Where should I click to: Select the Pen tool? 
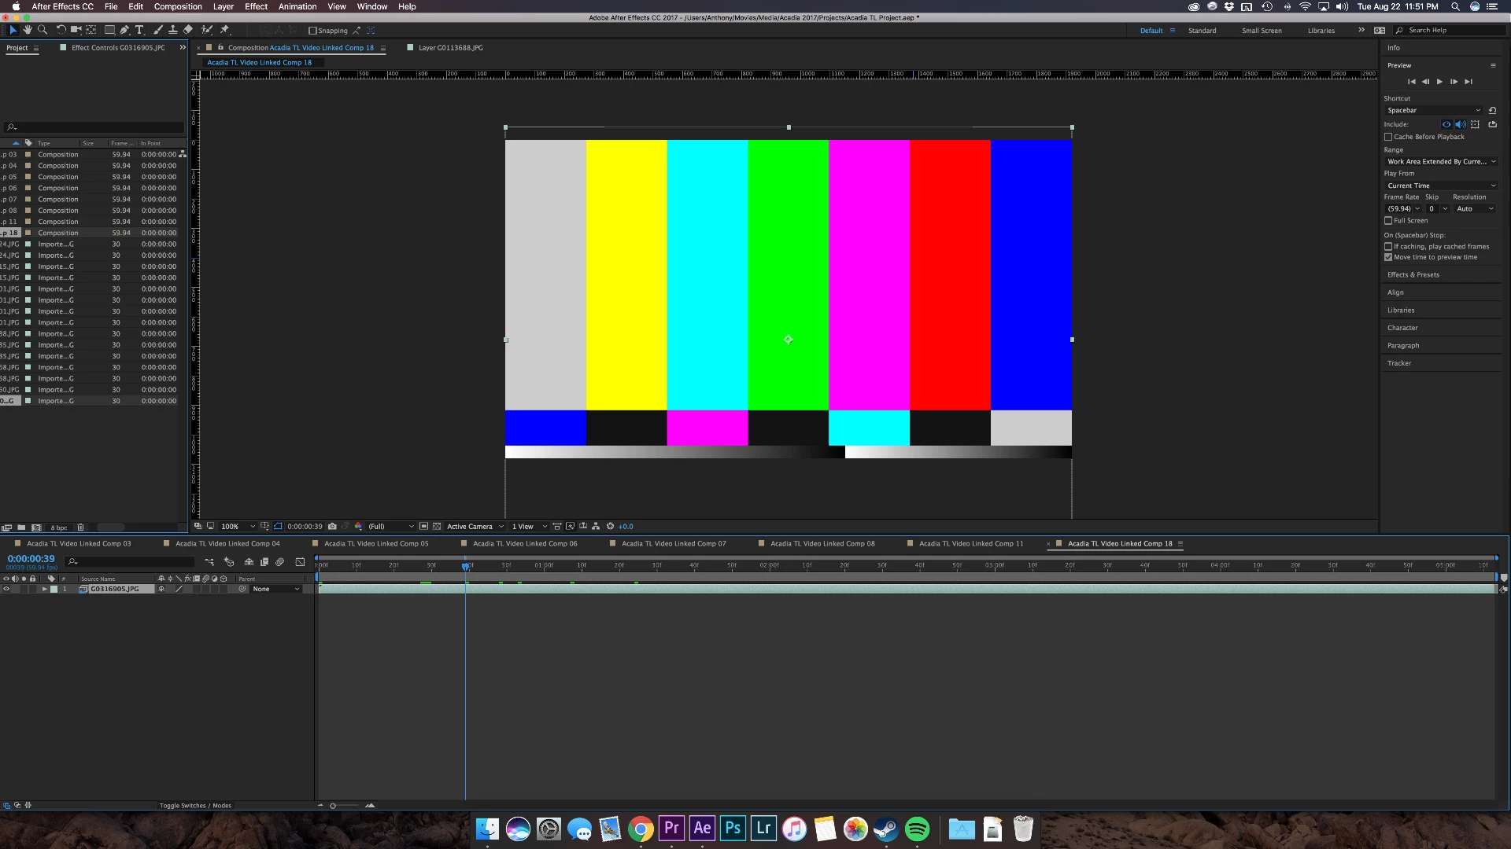click(x=124, y=30)
